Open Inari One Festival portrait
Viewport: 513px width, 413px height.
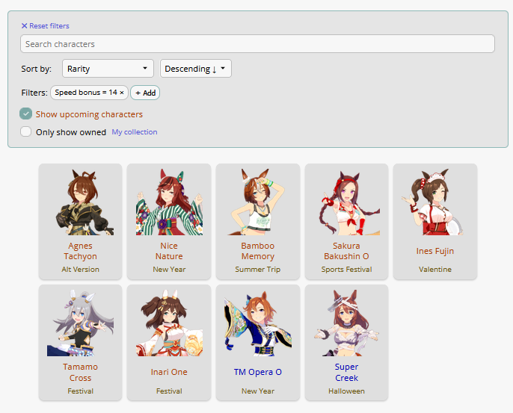(x=169, y=323)
